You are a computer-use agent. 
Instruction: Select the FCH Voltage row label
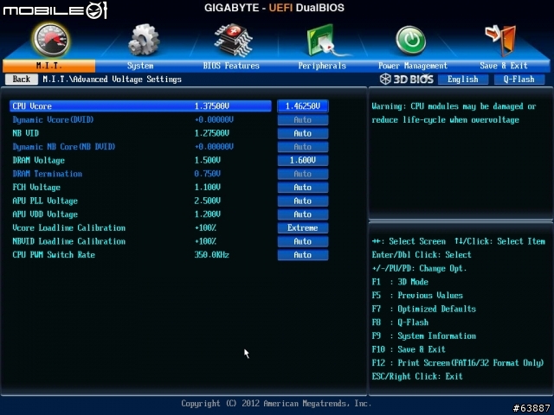36,188
